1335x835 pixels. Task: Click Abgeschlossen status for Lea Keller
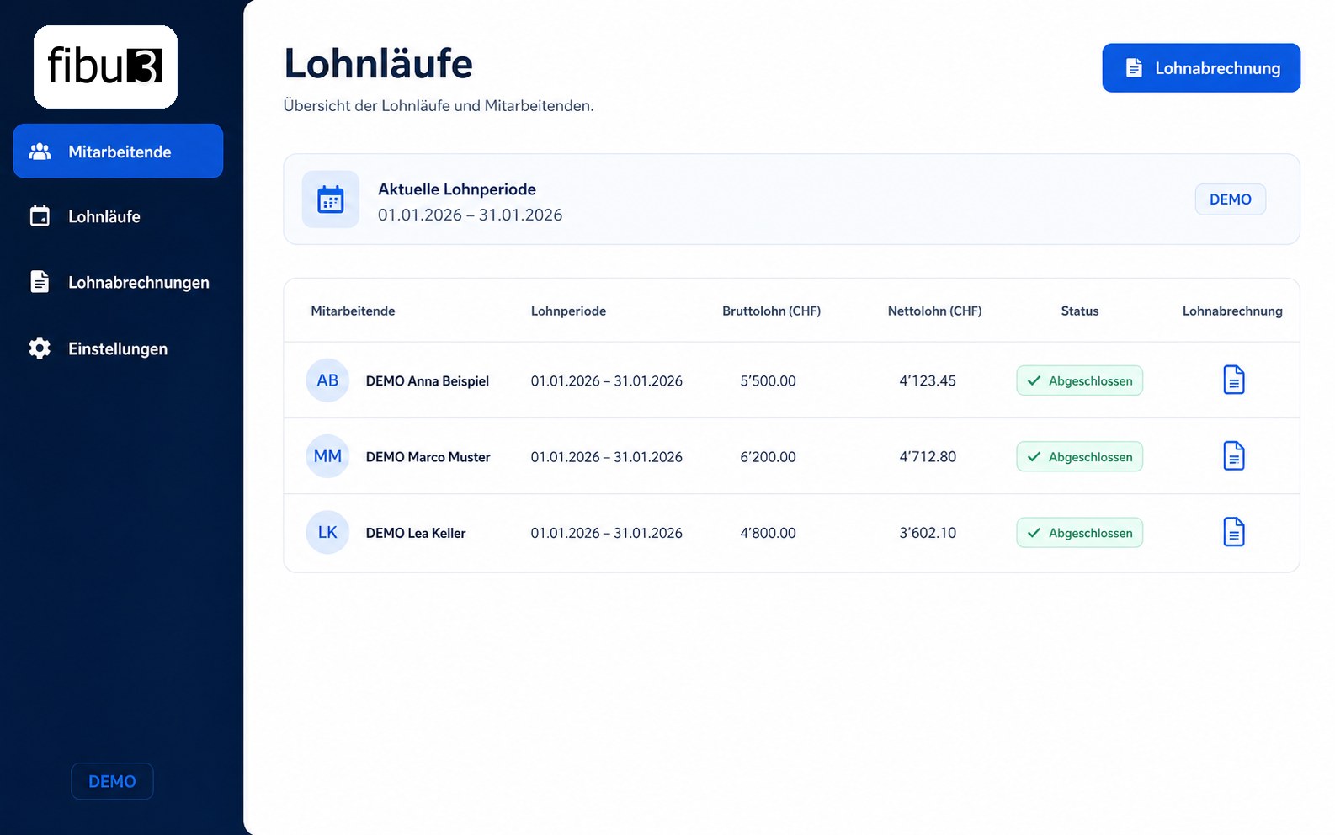[1080, 533]
